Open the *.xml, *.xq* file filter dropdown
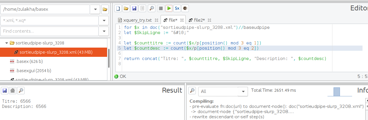This screenshot has width=368, height=120. tap(104, 20)
